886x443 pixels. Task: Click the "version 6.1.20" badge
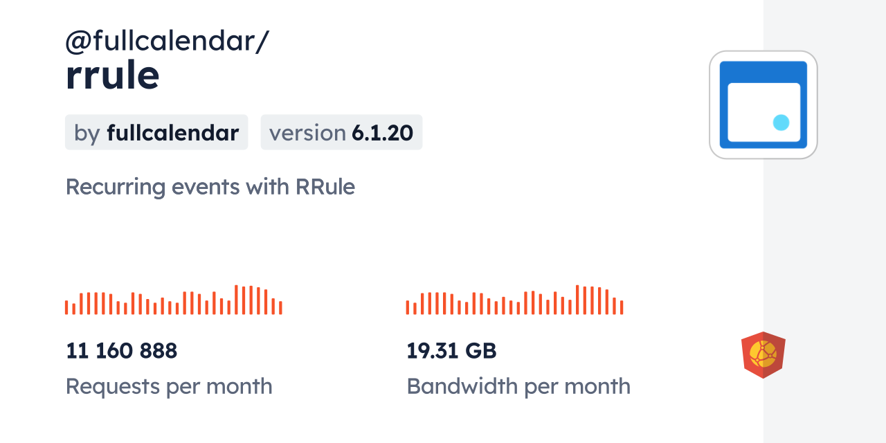pos(341,132)
